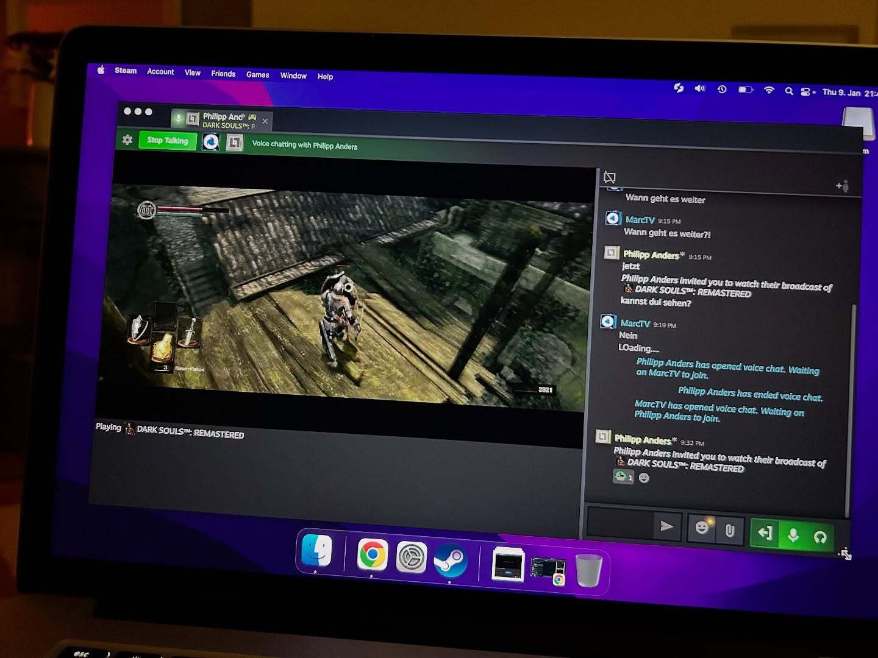Click MarcTV avatar in voice chat bar
The height and width of the screenshot is (658, 878).
211,142
